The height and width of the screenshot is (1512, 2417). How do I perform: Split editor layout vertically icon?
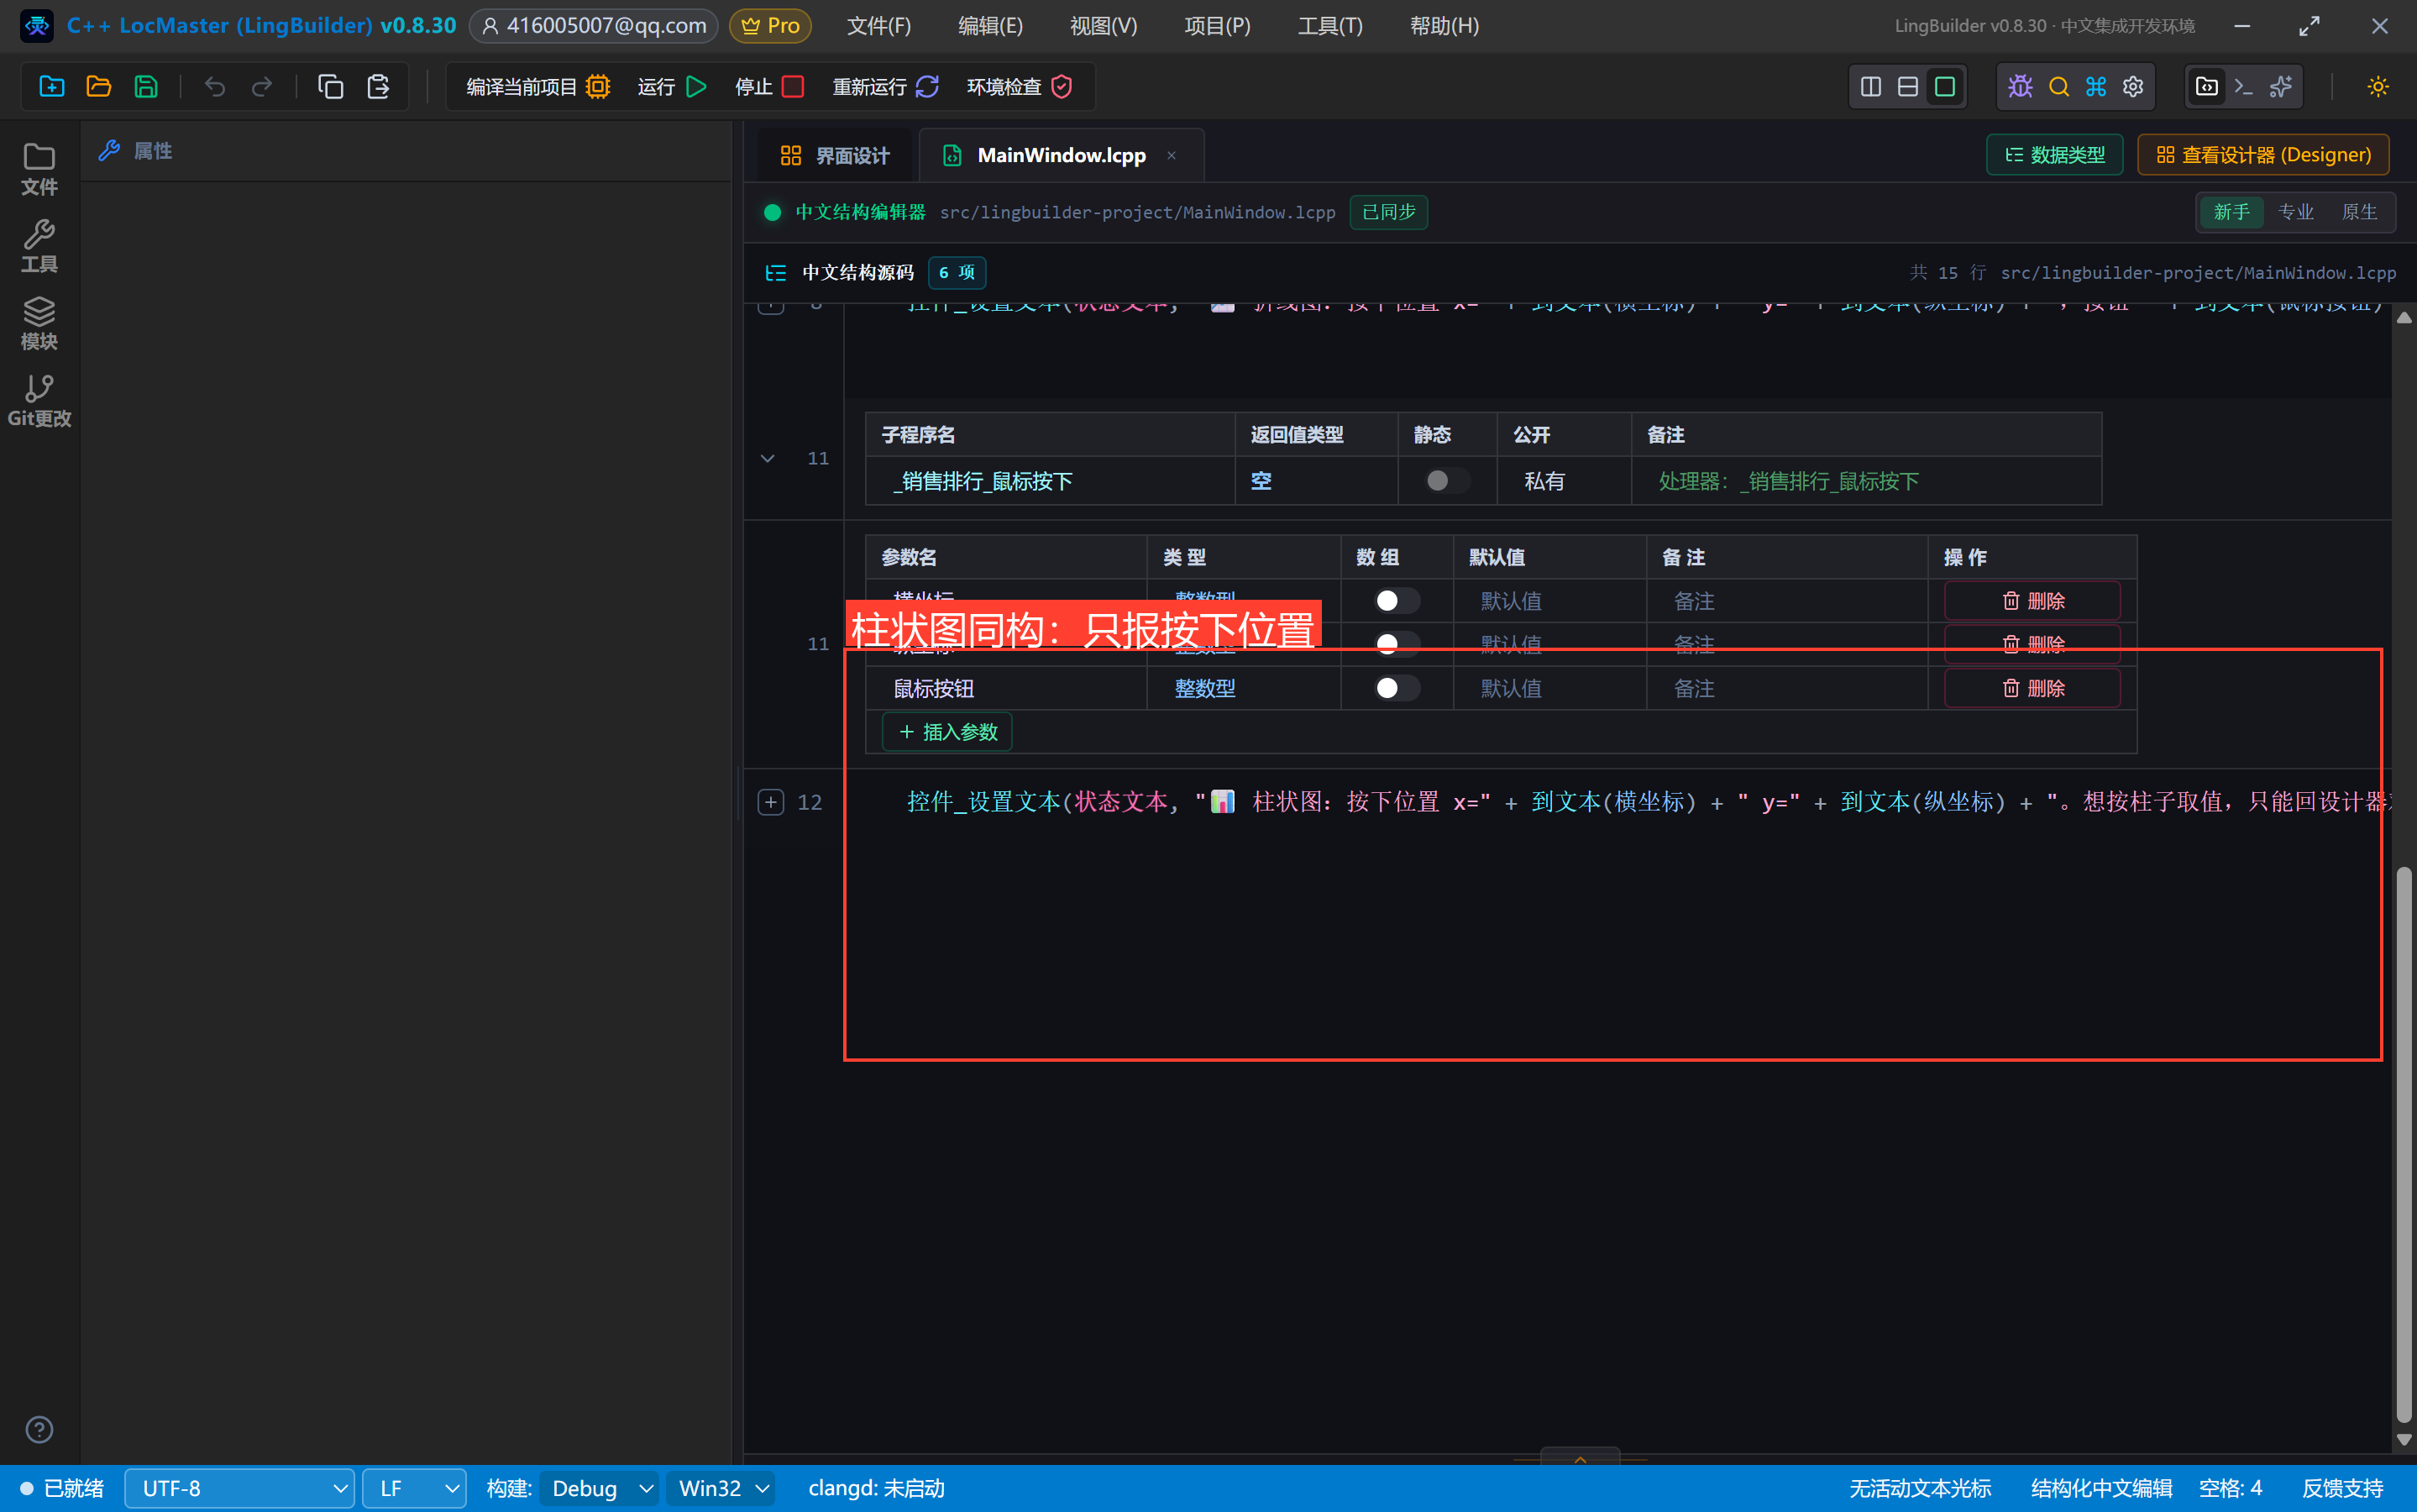[x=1870, y=87]
